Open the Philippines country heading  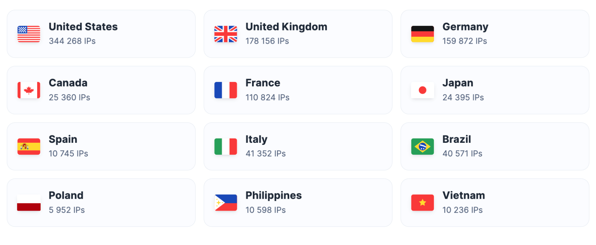273,196
